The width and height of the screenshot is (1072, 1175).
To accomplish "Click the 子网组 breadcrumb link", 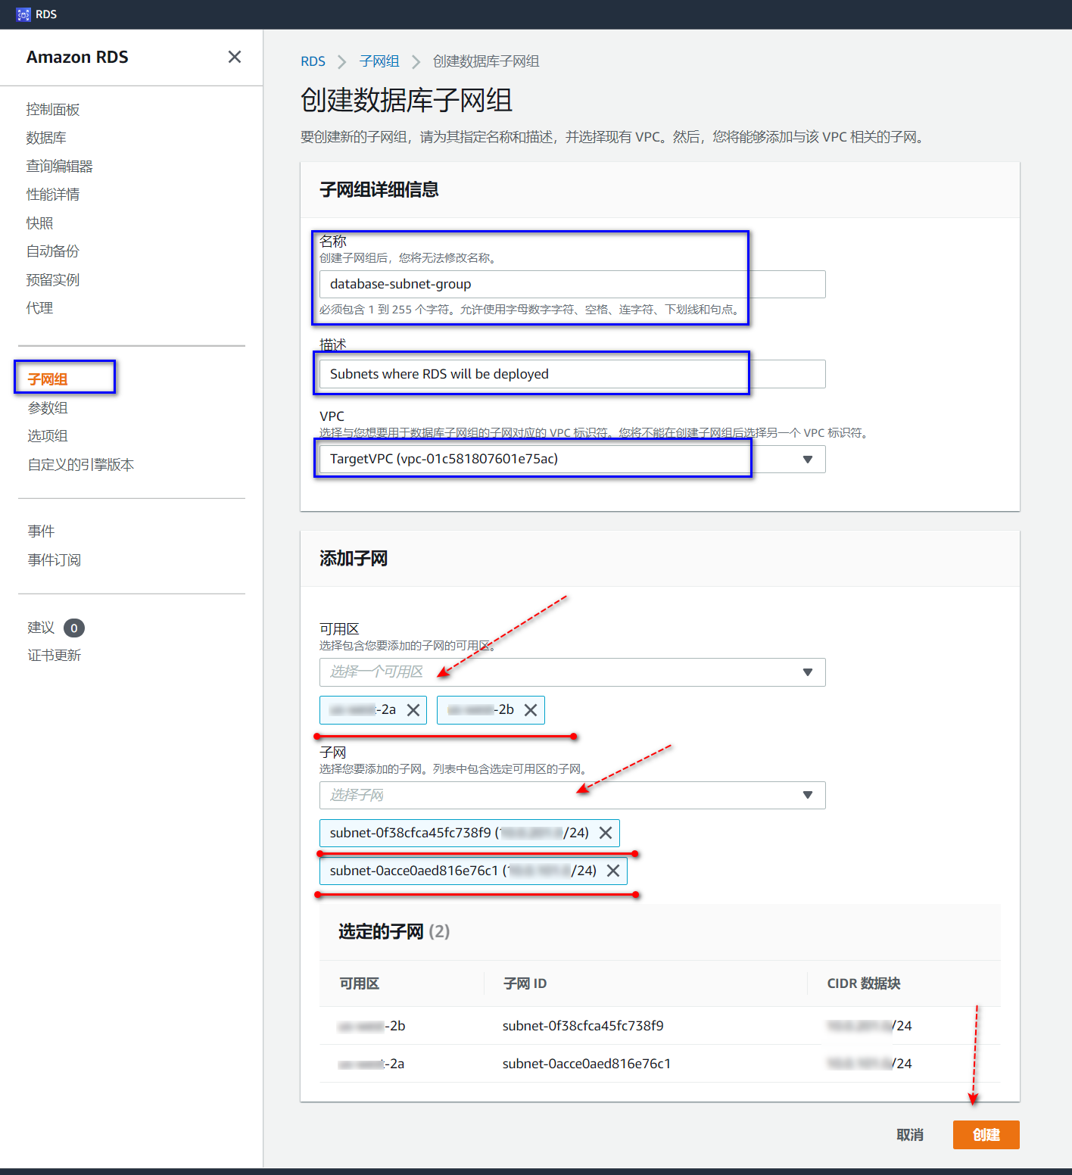I will tap(379, 61).
